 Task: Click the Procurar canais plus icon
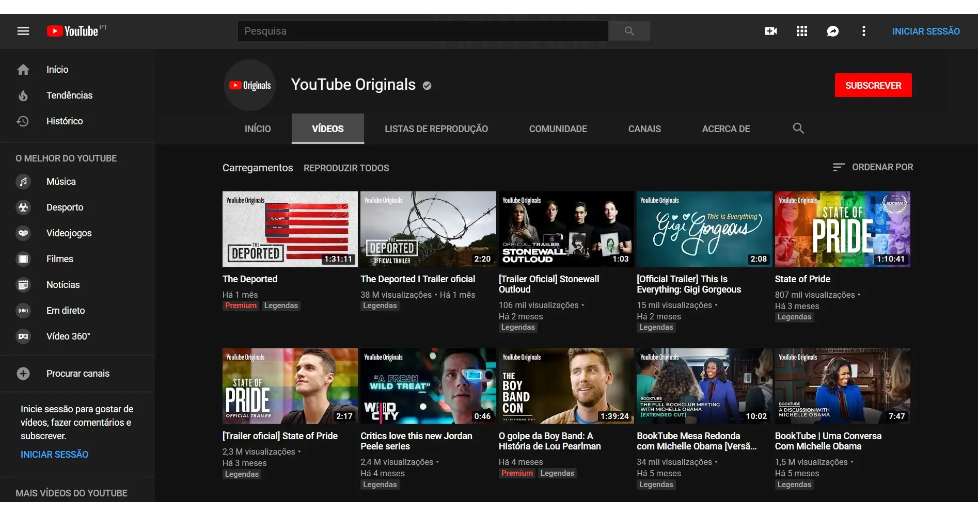tap(23, 374)
